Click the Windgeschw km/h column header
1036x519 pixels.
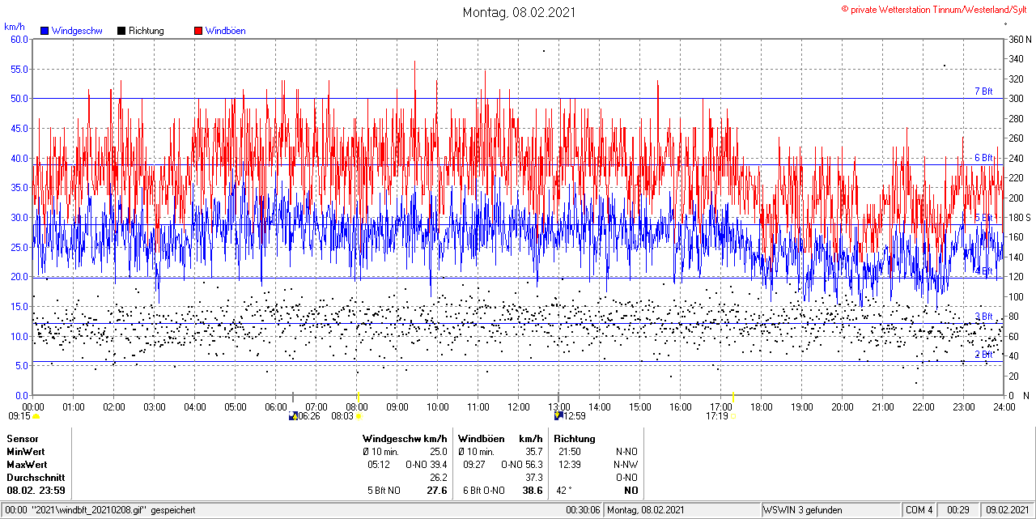coord(405,439)
